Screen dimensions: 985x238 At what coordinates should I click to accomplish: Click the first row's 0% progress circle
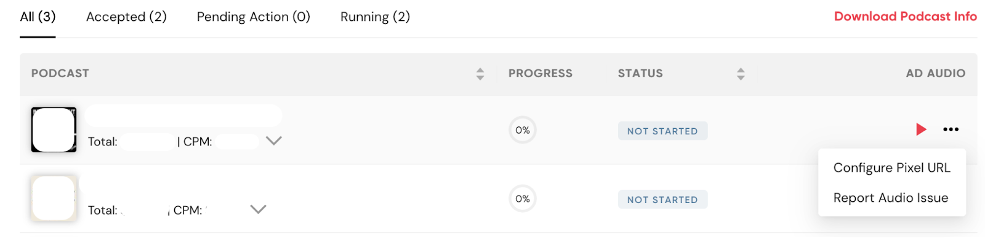coord(523,130)
